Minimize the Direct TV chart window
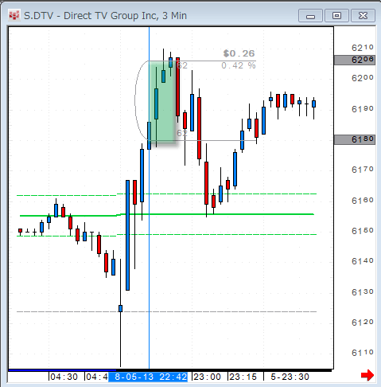This screenshot has width=381, height=387. [x=310, y=16]
